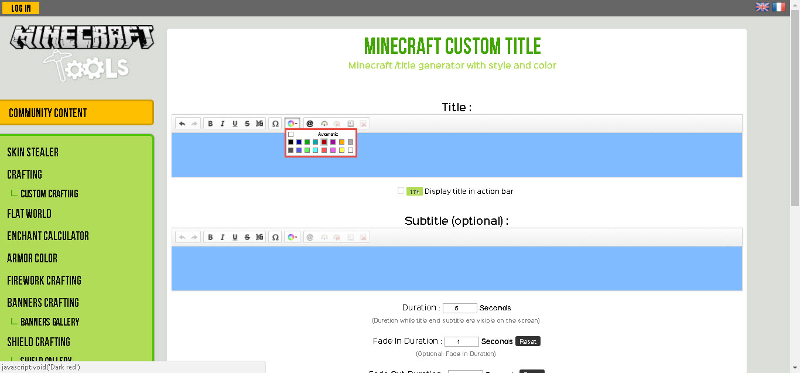The height and width of the screenshot is (373, 800).
Task: Click the Minecraft Tools logo
Action: click(82, 53)
